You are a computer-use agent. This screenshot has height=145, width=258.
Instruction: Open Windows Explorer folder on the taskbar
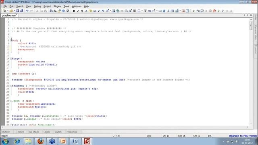[28, 141]
